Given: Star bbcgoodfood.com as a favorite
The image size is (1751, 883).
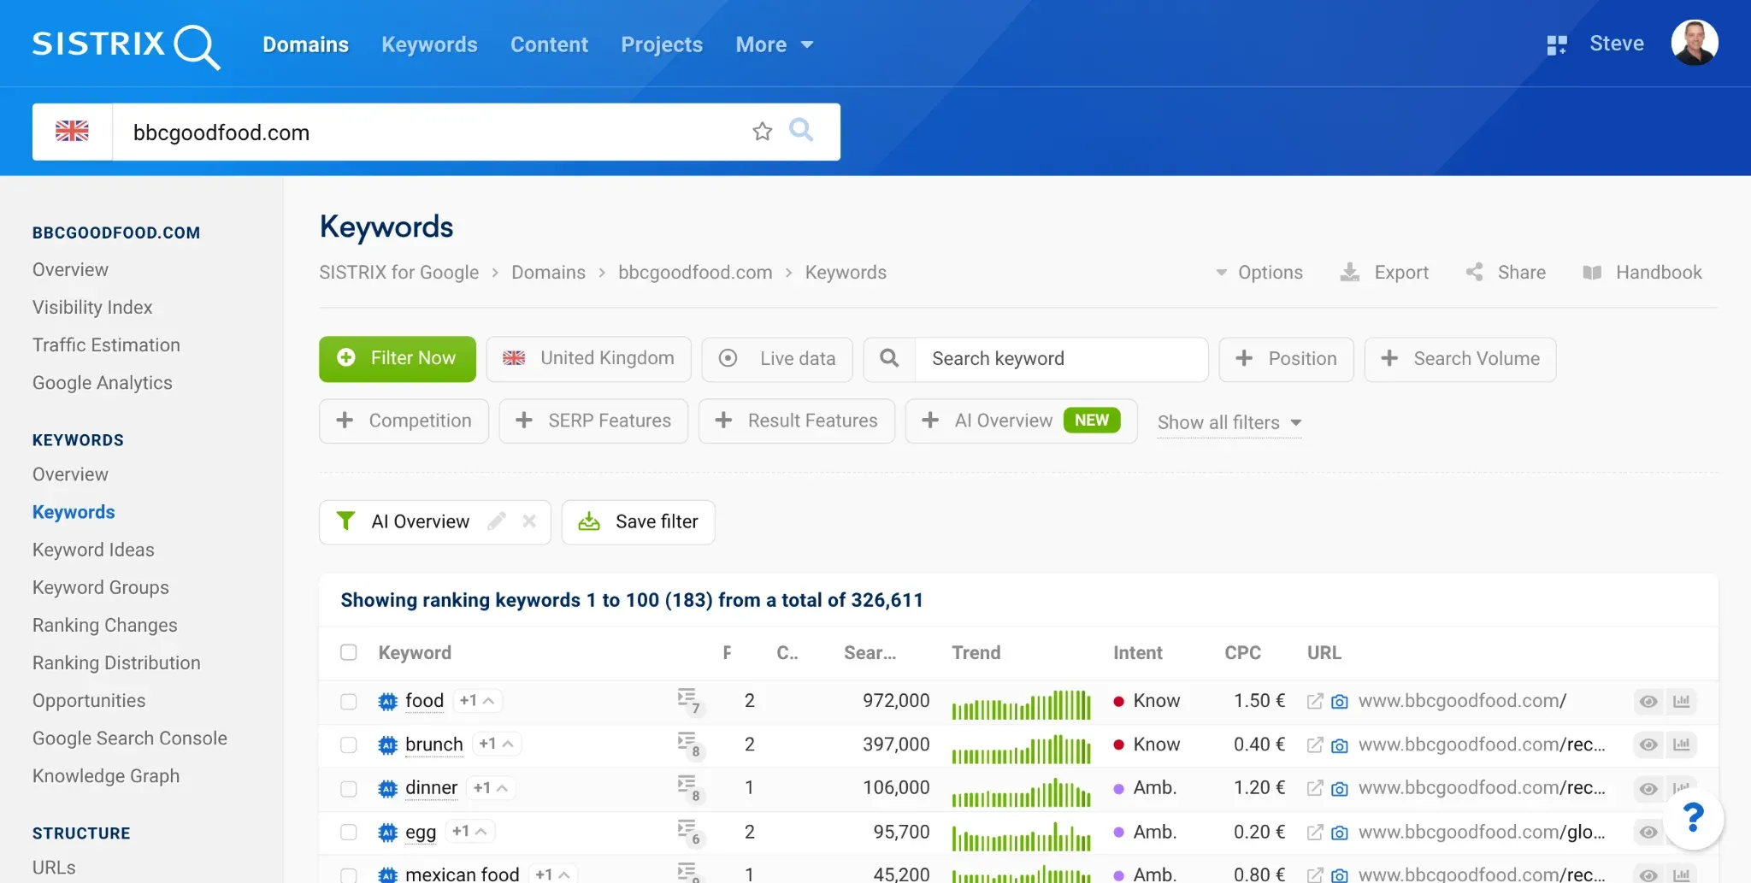Looking at the screenshot, I should click(x=762, y=131).
